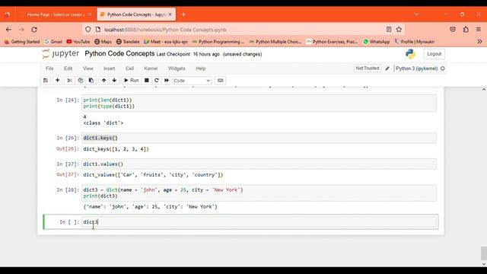The height and width of the screenshot is (274, 487).
Task: Reload the page with refresh icon
Action: point(34,30)
